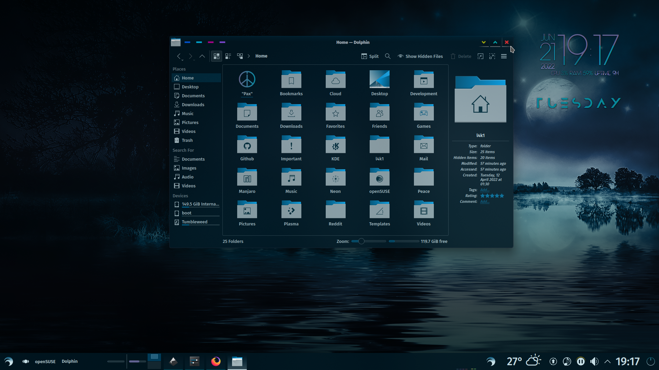This screenshot has height=370, width=659.
Task: Select Pictures in Places sidebar
Action: 196,122
